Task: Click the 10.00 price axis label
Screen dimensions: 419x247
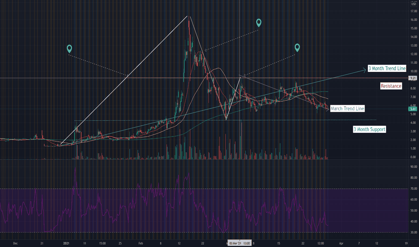Action: pos(414,71)
